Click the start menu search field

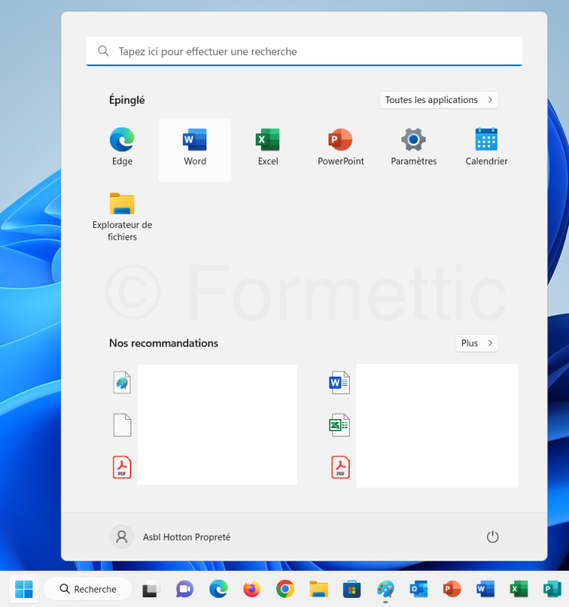pyautogui.click(x=303, y=52)
